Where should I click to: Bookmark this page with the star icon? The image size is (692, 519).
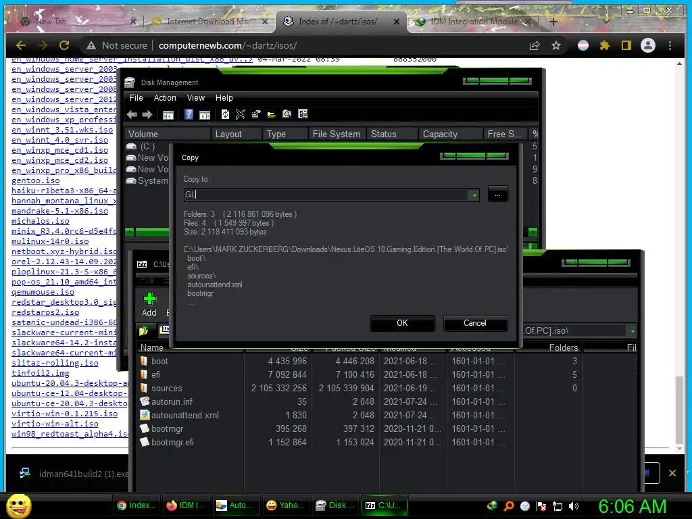pyautogui.click(x=556, y=45)
